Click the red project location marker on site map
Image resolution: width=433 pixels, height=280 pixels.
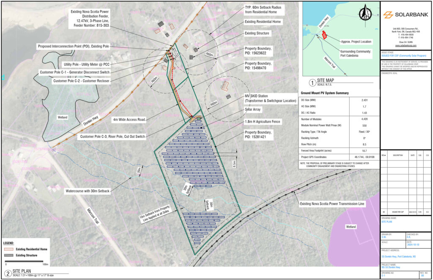tap(324, 35)
